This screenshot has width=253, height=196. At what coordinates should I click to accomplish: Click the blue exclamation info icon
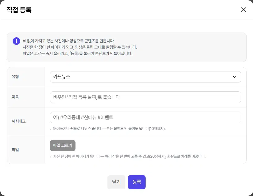pos(16,41)
